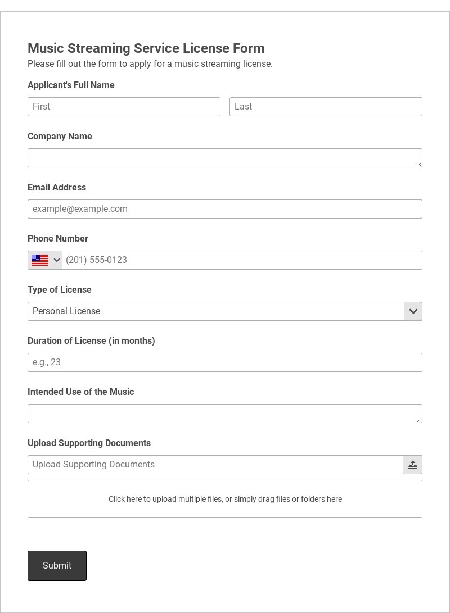Click the 'Phone Number' label
Image resolution: width=450 pixels, height=613 pixels.
tap(57, 238)
